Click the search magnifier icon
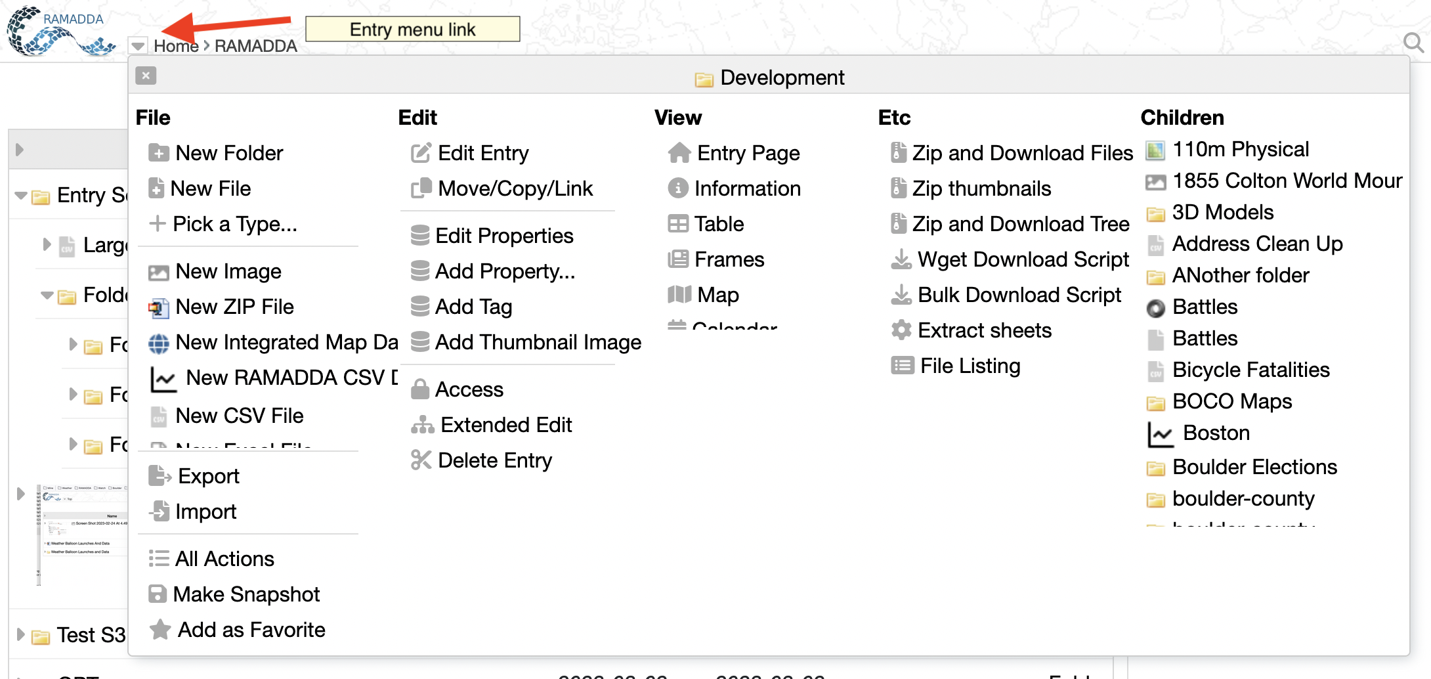 [1413, 43]
